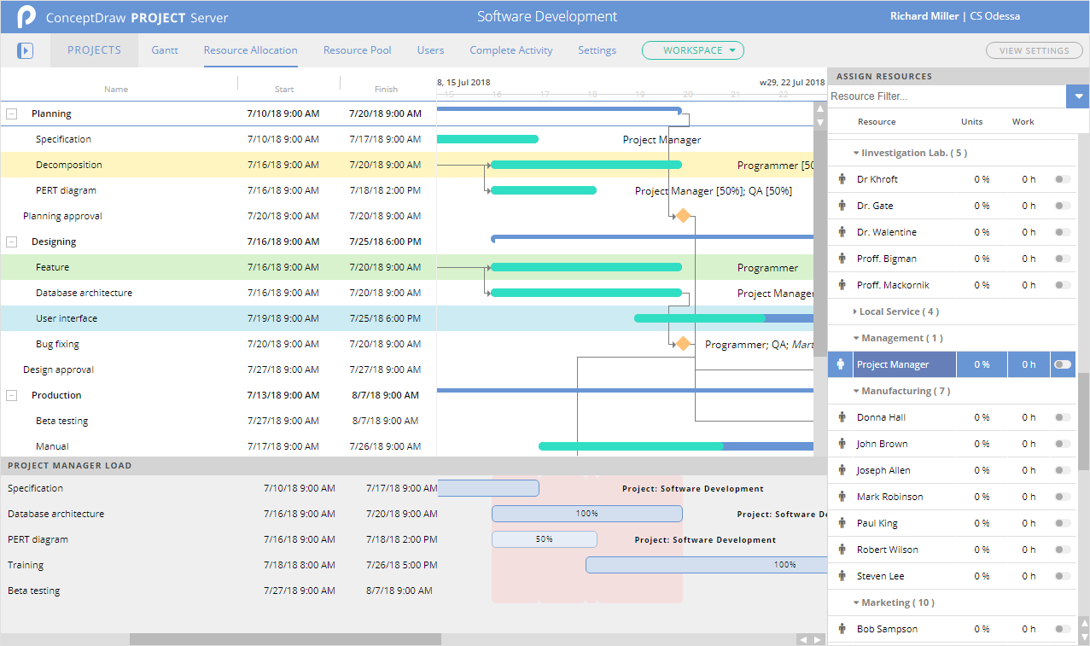Click the ConceptDraw logo icon

(x=27, y=17)
